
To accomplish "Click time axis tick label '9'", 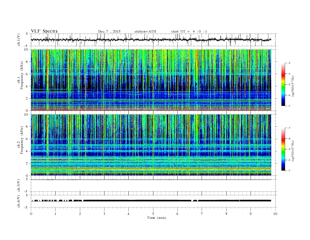I will pos(251,214).
